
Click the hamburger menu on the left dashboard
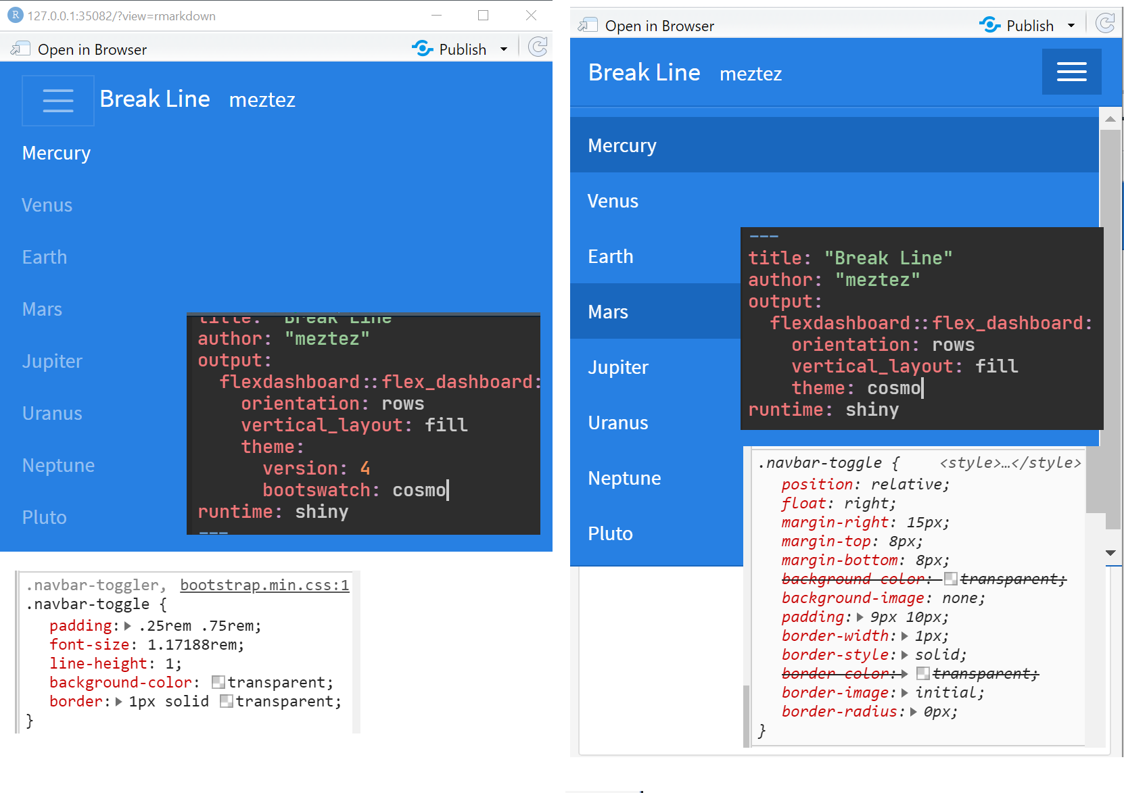58,100
